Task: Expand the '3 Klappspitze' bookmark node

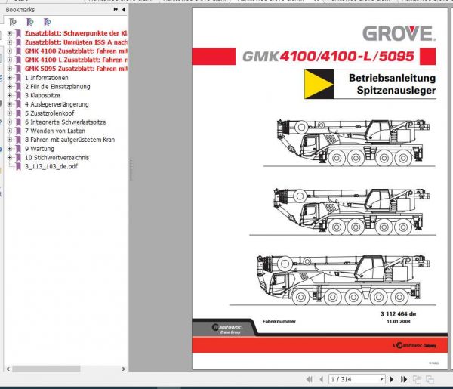Action: point(10,95)
